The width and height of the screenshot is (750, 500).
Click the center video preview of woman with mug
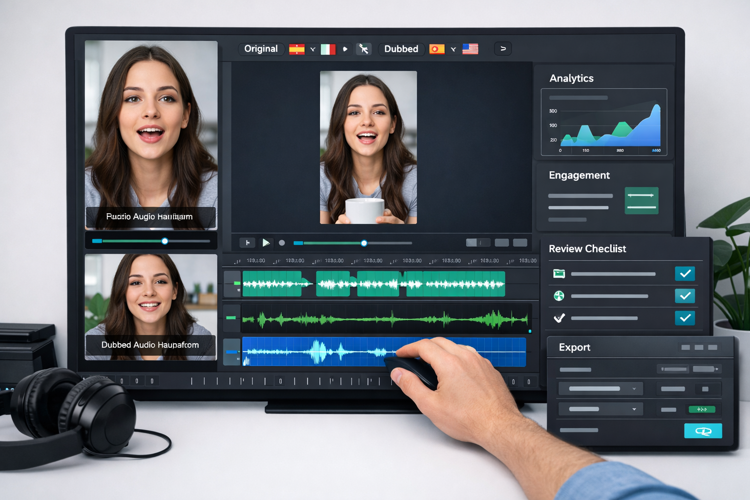click(x=368, y=147)
